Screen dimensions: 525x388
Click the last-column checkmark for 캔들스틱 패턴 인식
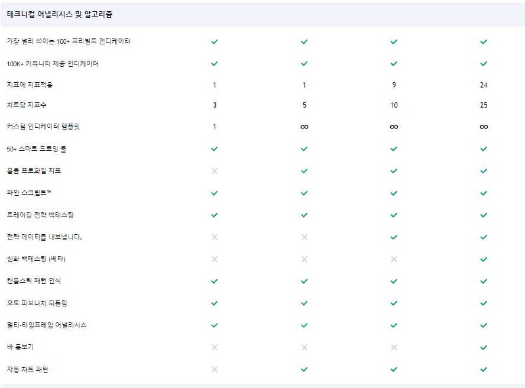tap(484, 282)
